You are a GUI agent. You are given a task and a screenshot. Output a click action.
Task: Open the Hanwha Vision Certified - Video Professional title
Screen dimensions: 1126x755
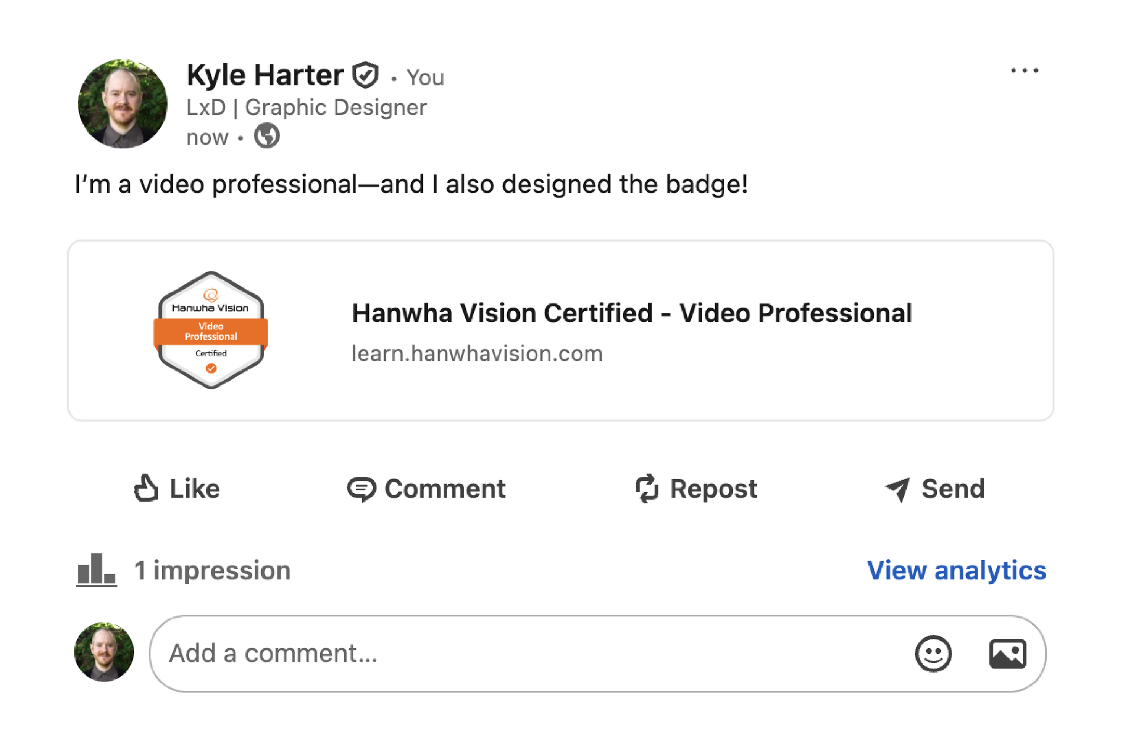coord(631,313)
